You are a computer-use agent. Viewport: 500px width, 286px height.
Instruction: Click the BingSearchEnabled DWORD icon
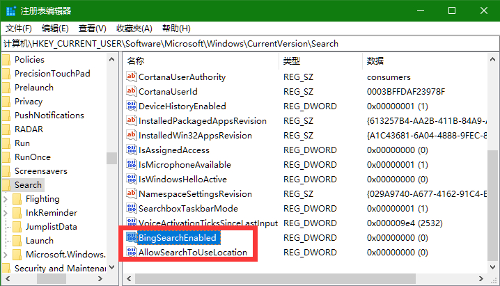tap(132, 237)
